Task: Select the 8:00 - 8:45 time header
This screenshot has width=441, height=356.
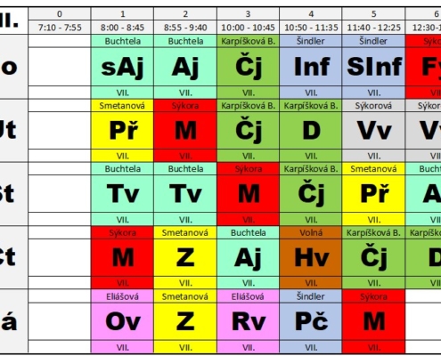Action: pos(122,28)
